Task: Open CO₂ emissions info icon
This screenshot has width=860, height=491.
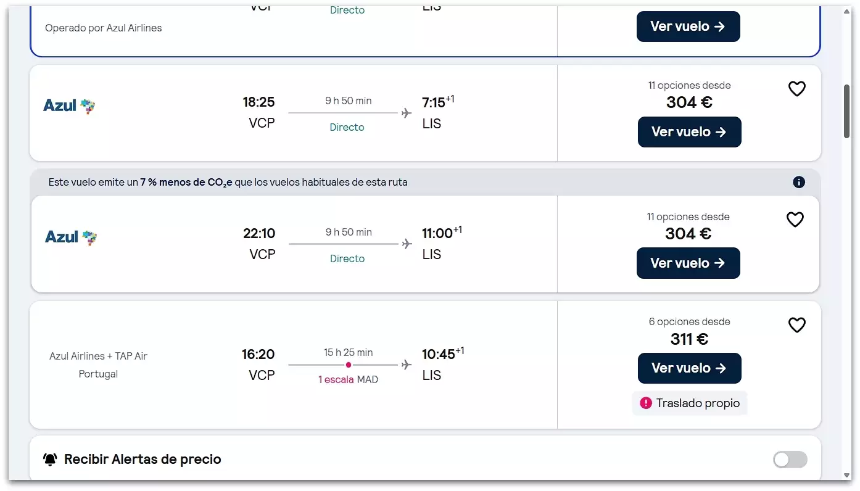Action: pos(799,182)
